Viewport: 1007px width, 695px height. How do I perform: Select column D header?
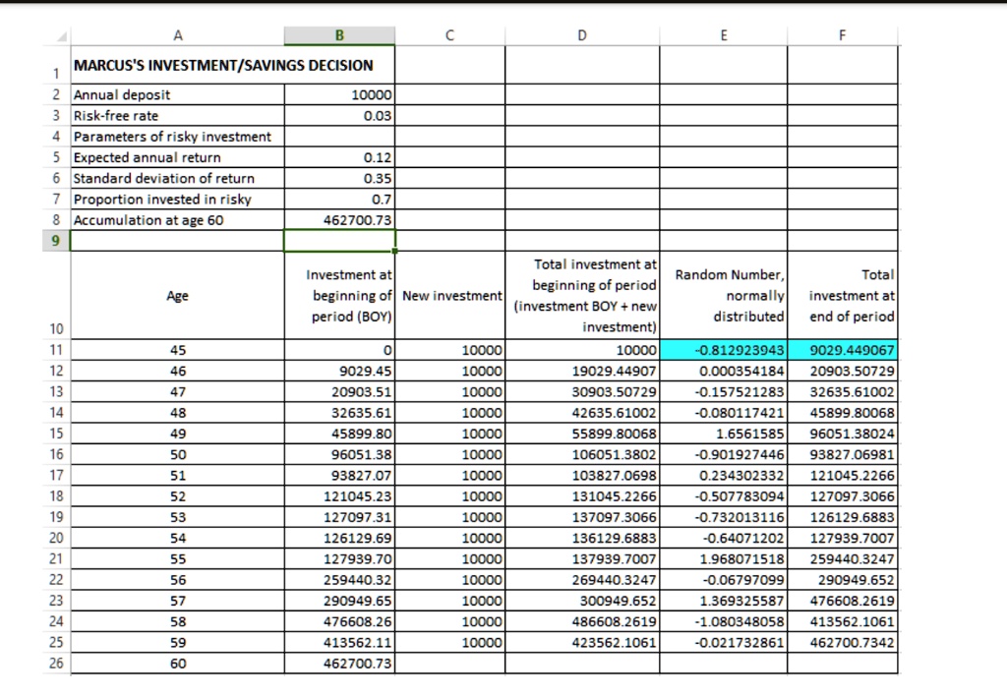pyautogui.click(x=582, y=36)
